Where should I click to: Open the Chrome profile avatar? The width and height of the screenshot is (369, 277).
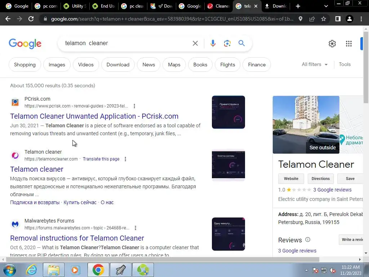pyautogui.click(x=350, y=19)
